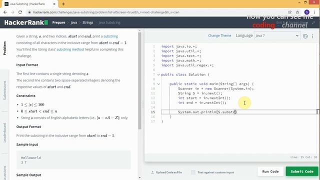Restore down the browser window
This screenshot has height=180, width=320.
[x=305, y=2]
